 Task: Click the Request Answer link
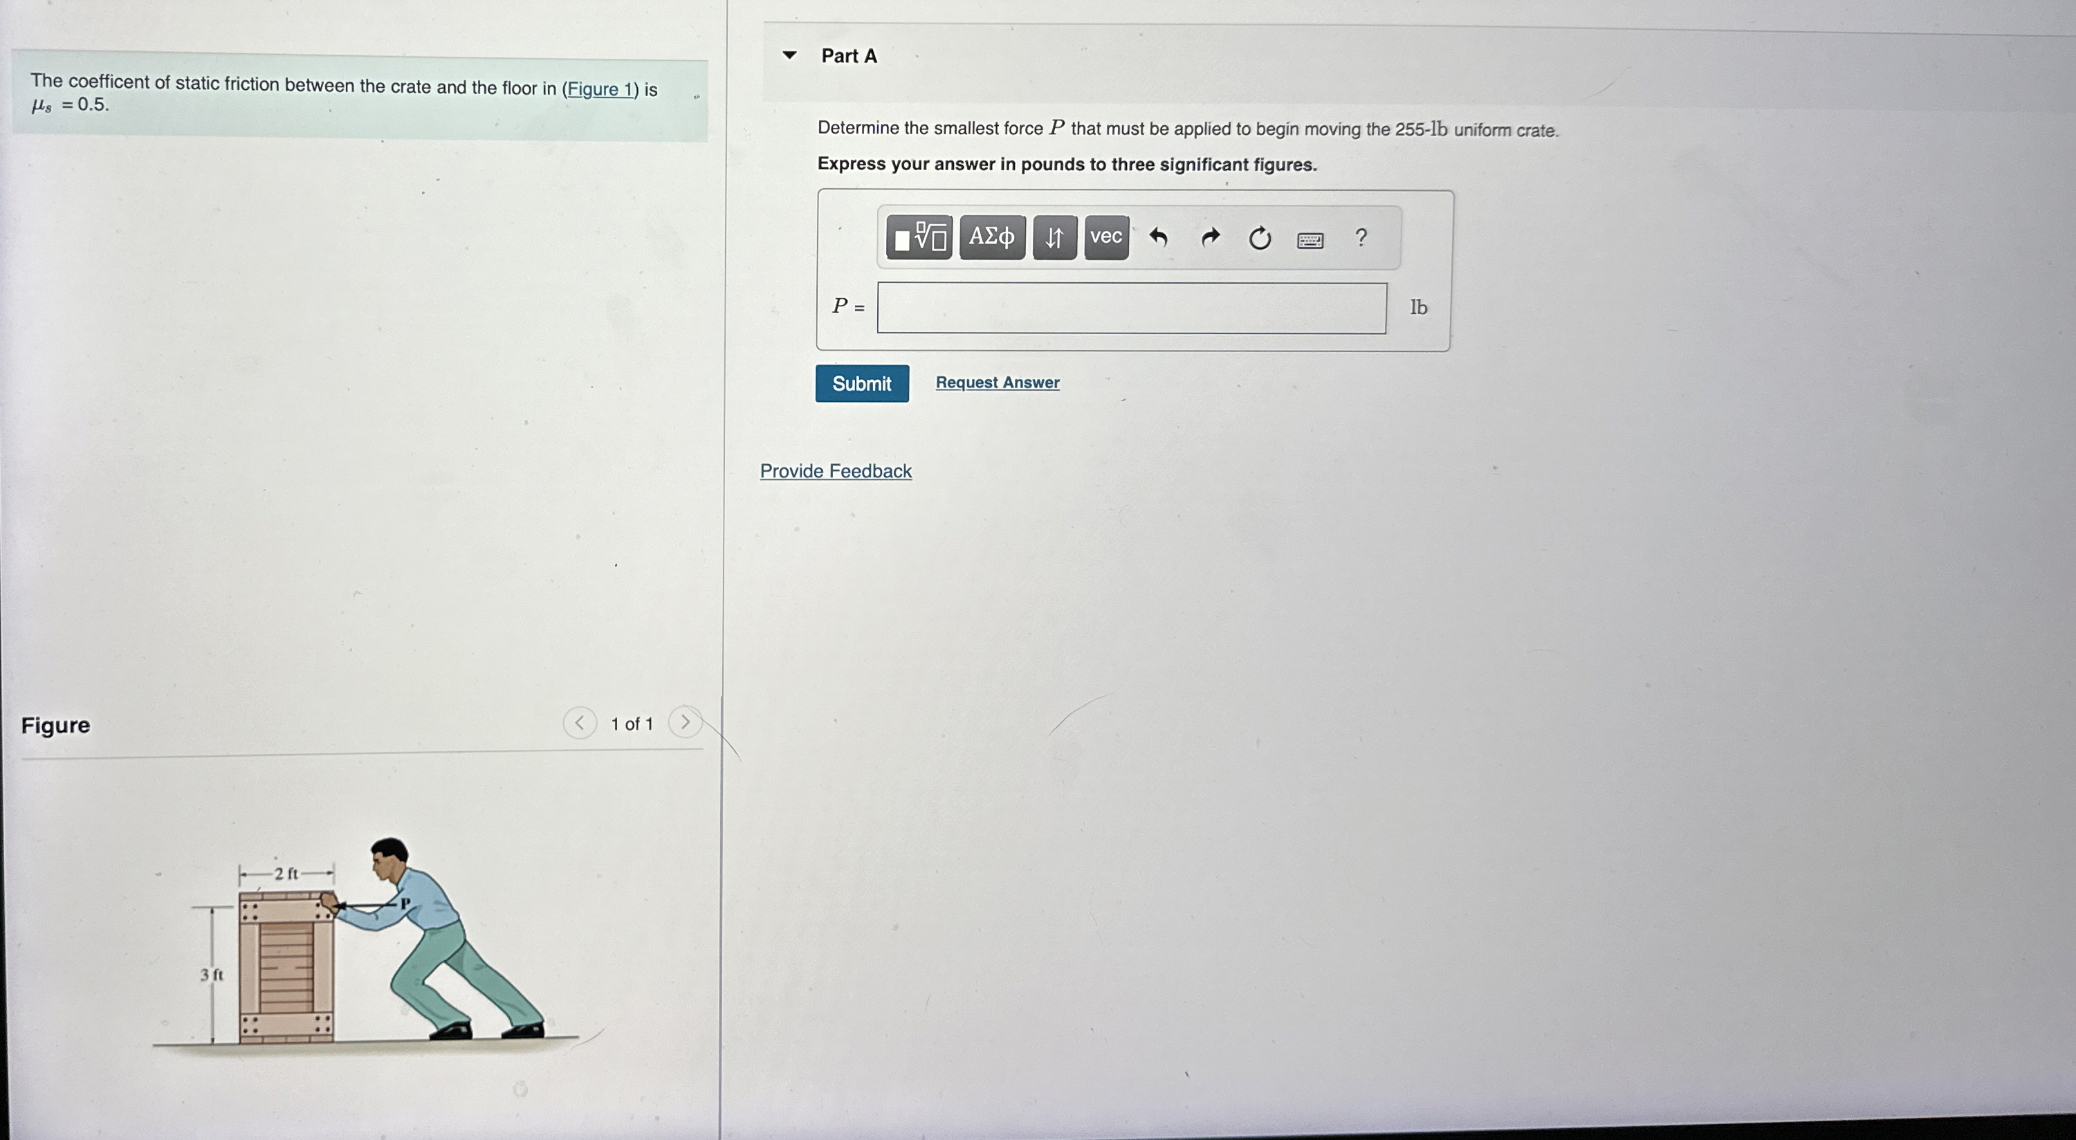click(x=997, y=383)
